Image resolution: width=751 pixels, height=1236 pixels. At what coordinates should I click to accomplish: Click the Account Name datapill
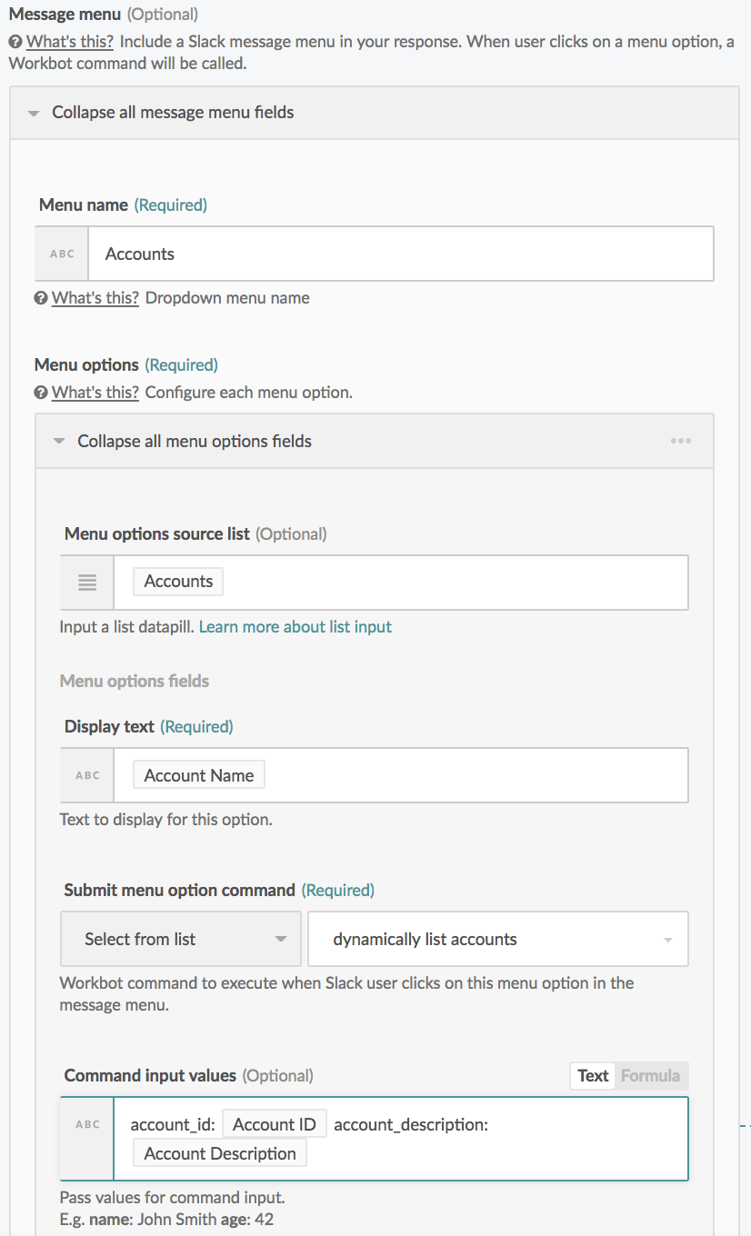tap(197, 774)
